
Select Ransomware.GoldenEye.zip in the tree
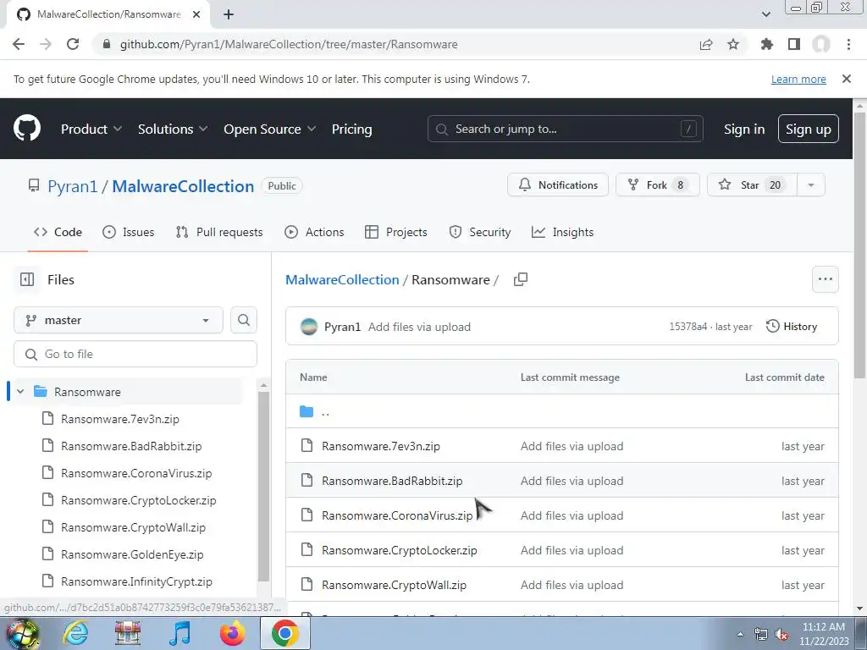(x=132, y=554)
